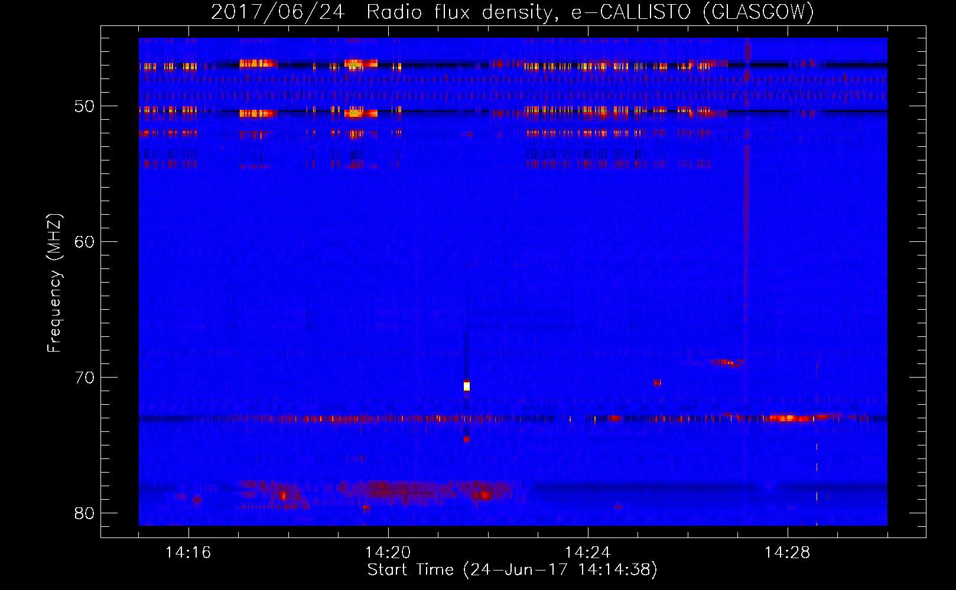Image resolution: width=956 pixels, height=590 pixels.
Task: Click the 14:16 time tick label
Action: [x=188, y=553]
